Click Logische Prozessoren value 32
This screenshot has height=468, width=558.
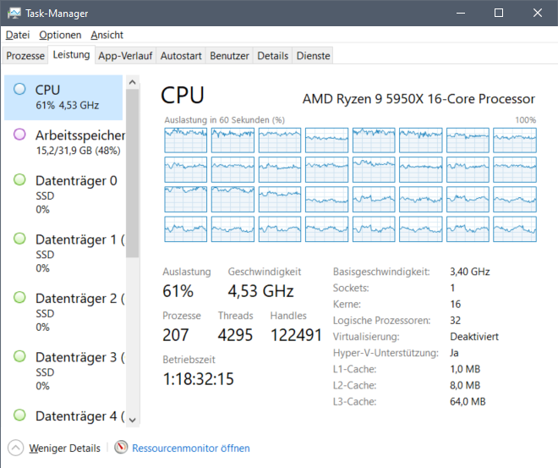click(x=455, y=321)
